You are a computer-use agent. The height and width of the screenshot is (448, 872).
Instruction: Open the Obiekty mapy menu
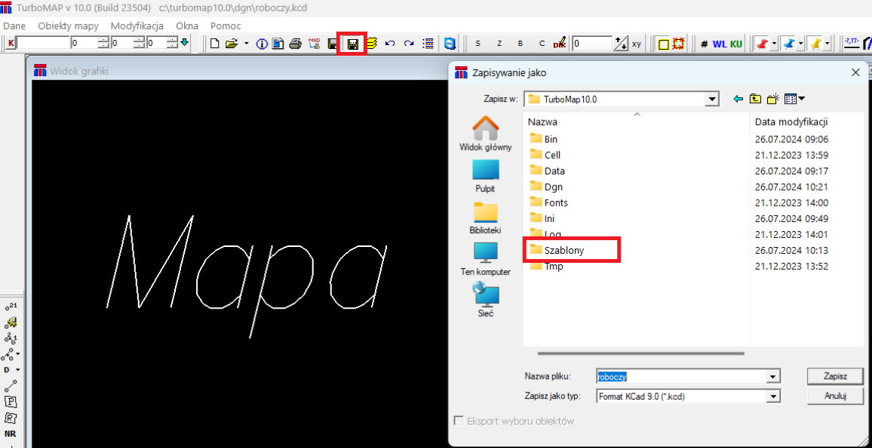click(x=68, y=26)
